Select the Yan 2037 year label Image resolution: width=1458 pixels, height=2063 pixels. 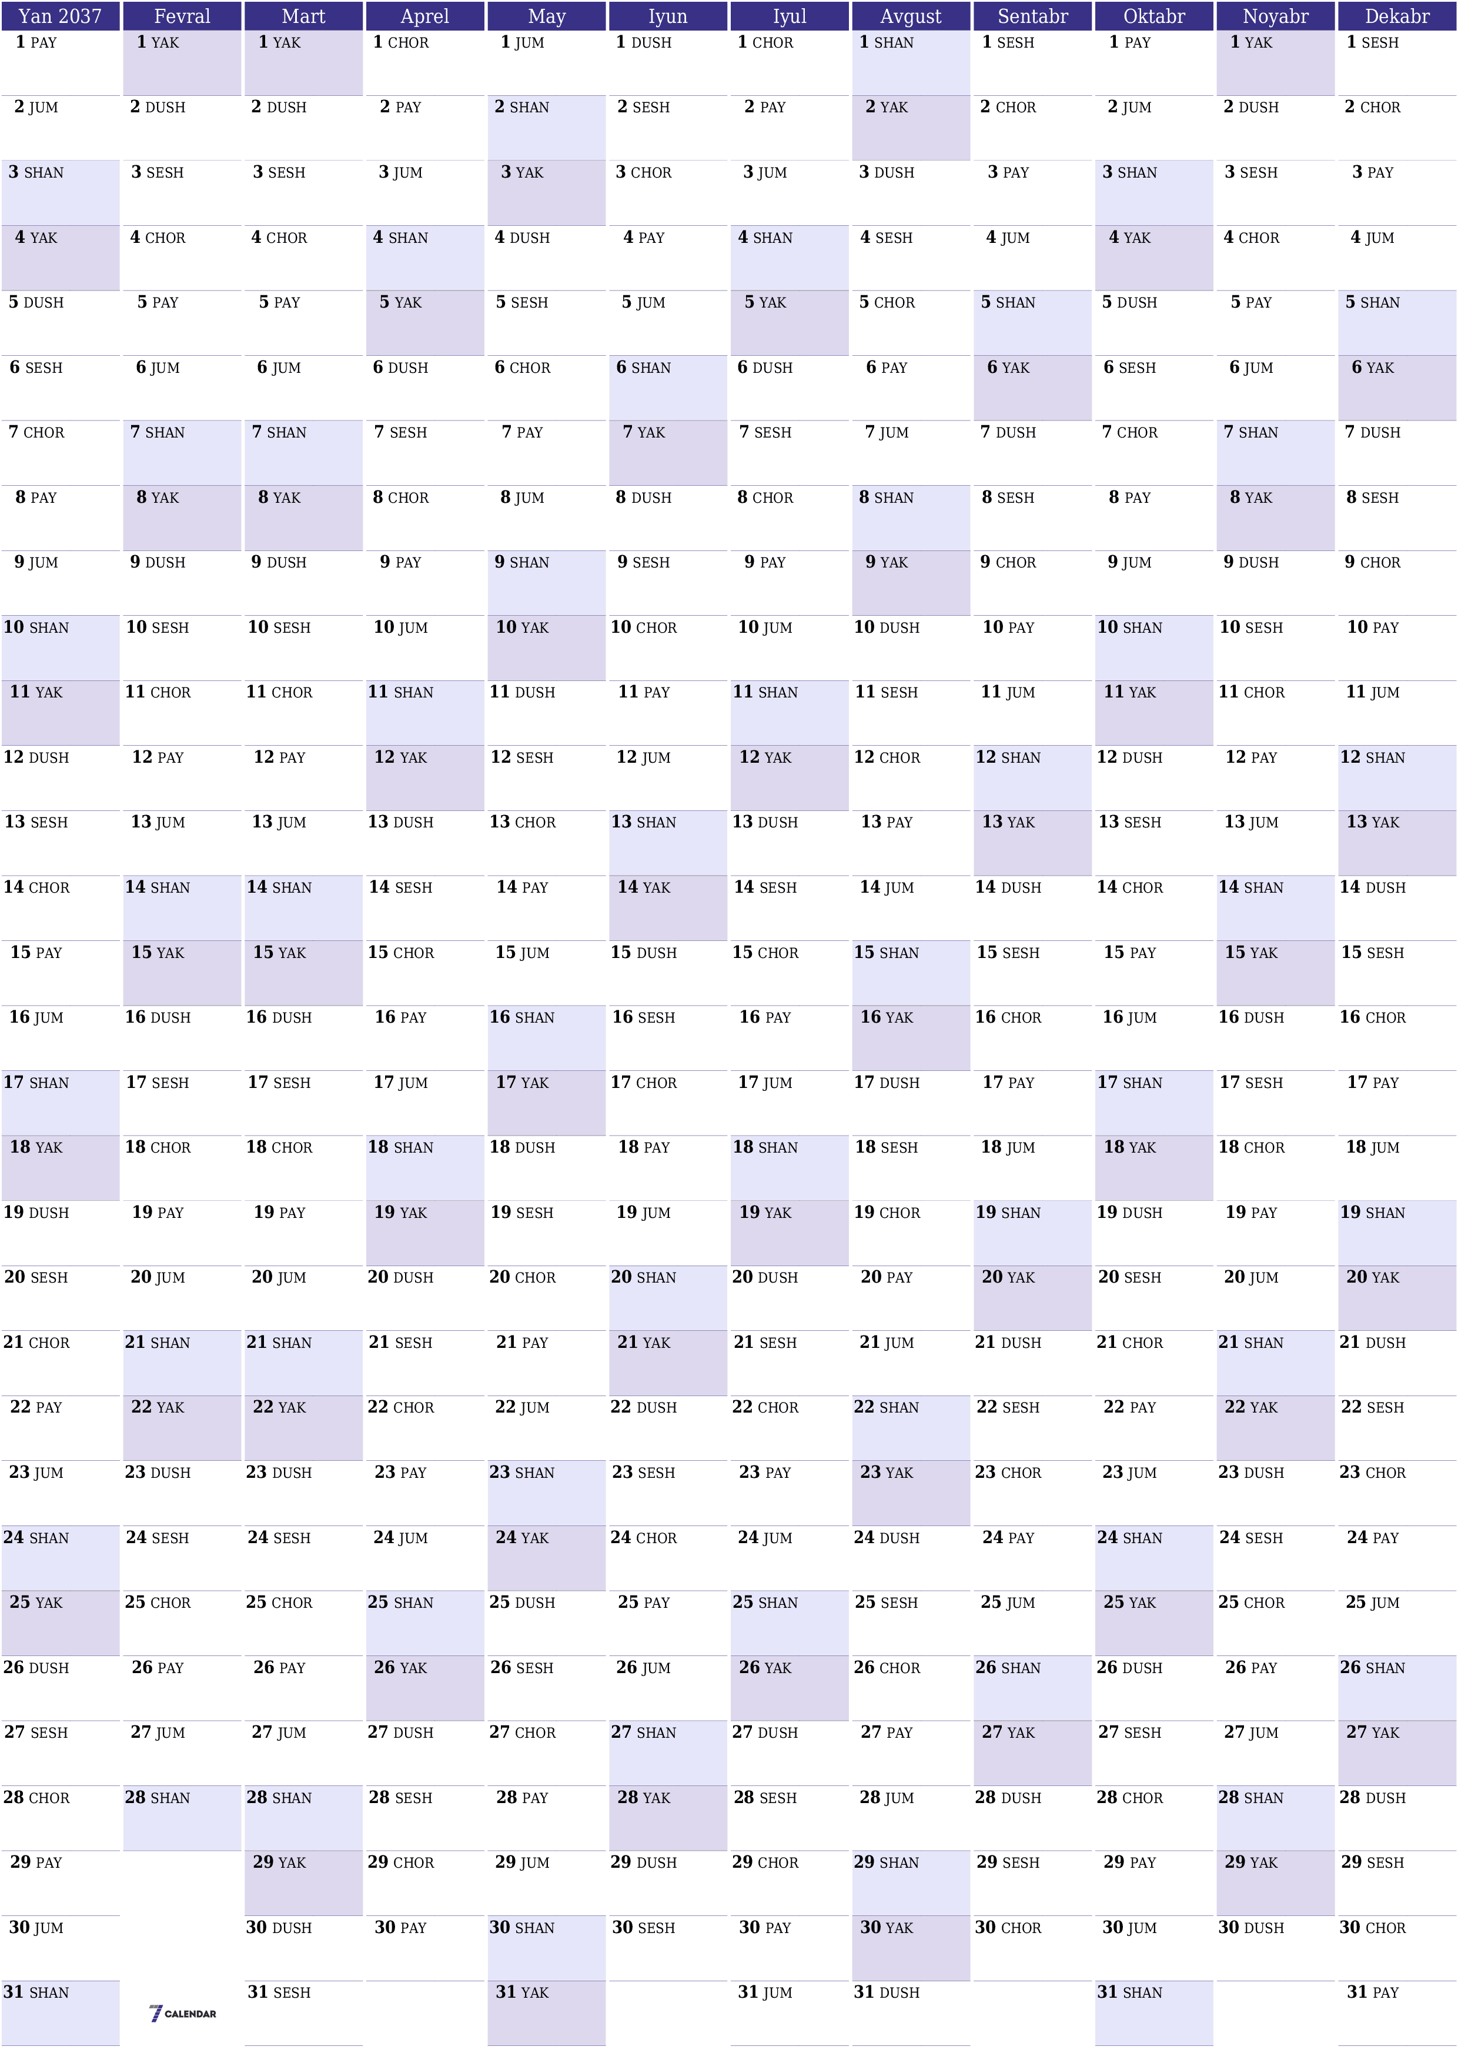pos(60,14)
